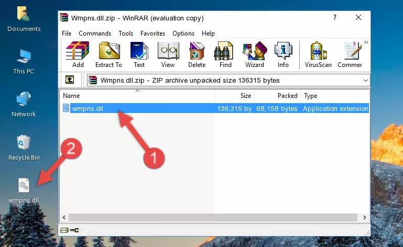
Task: Click the Delete toolbar icon
Action: (197, 54)
